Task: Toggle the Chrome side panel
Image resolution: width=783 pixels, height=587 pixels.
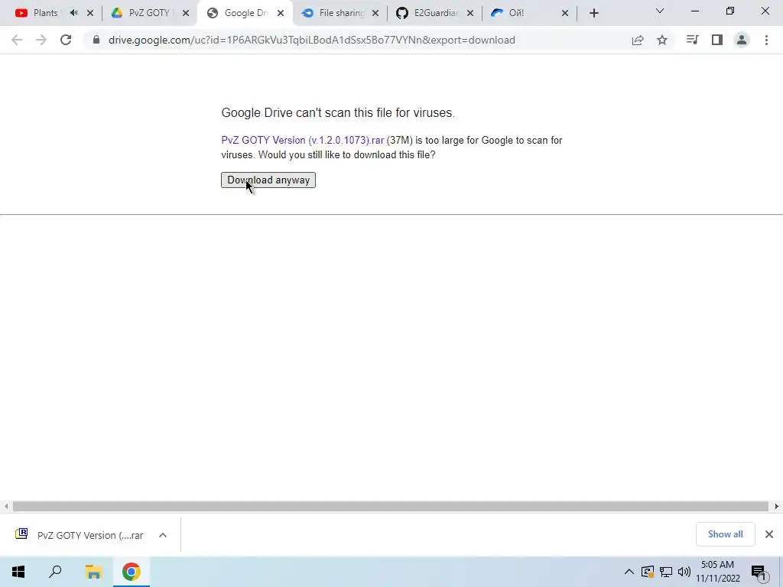Action: click(717, 40)
